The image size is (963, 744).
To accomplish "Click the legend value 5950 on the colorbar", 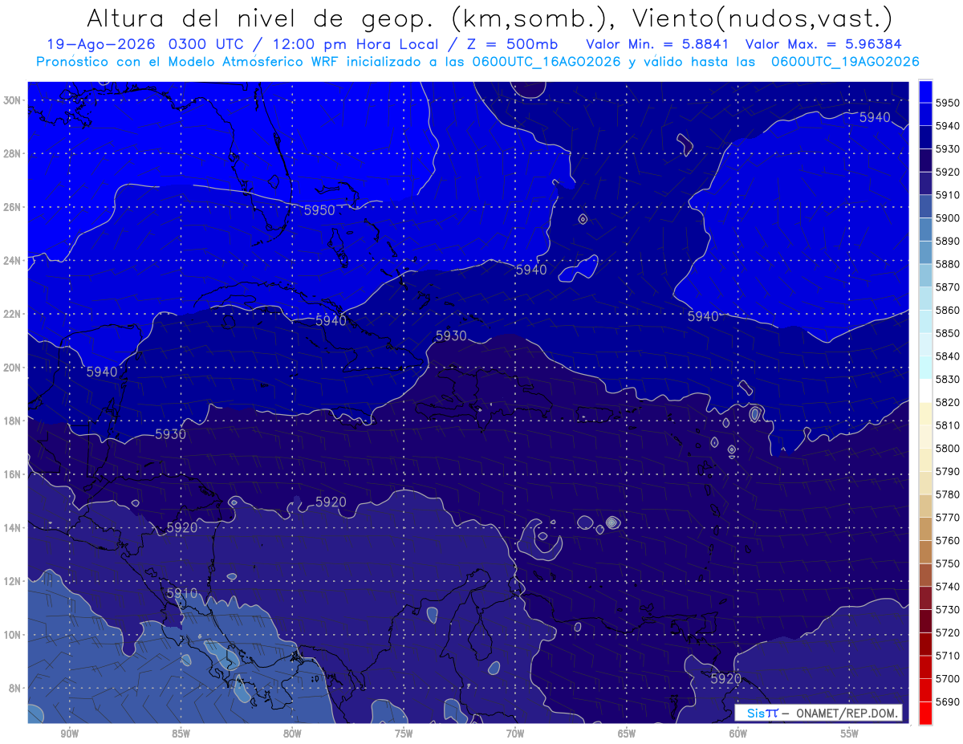I will click(x=948, y=103).
